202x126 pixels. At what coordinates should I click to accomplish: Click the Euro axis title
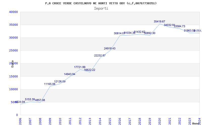click(x=12, y=64)
